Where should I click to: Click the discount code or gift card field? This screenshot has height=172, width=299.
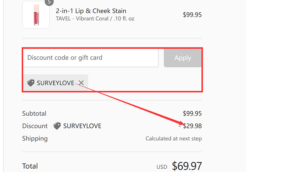pos(91,58)
